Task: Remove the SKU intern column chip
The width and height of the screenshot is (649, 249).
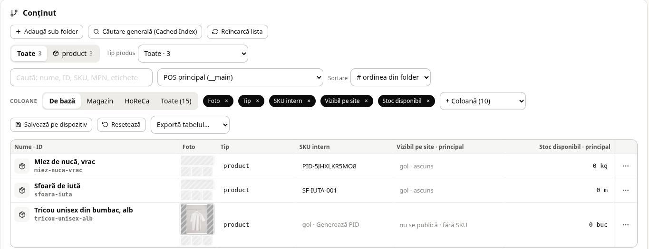Action: [309, 101]
